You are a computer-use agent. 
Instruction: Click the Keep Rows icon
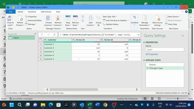click(68, 18)
